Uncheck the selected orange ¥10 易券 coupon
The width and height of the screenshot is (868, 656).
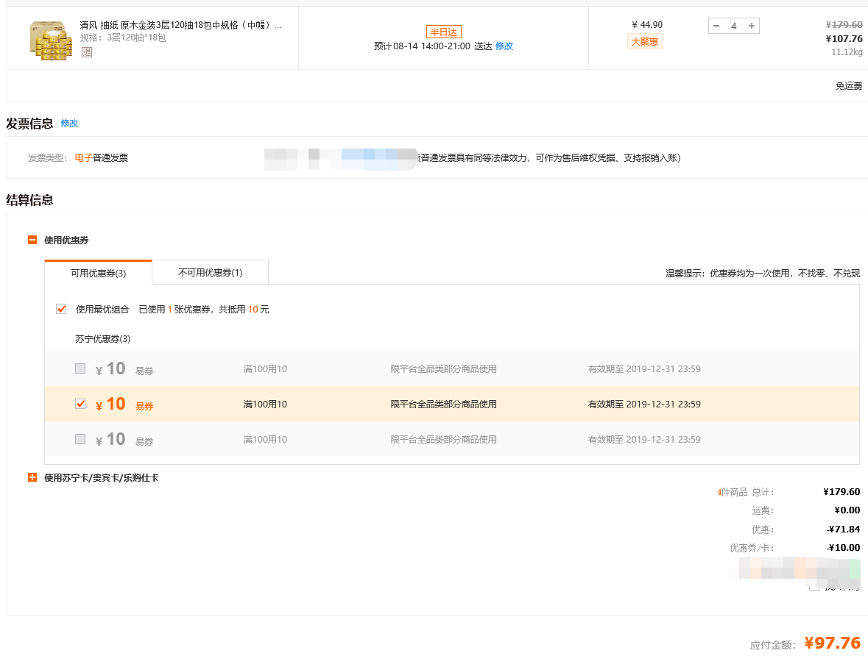click(80, 404)
